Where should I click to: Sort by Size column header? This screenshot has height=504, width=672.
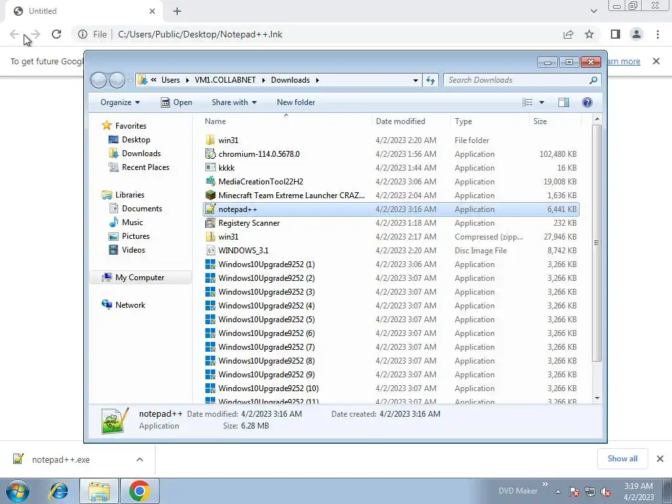tap(555, 121)
